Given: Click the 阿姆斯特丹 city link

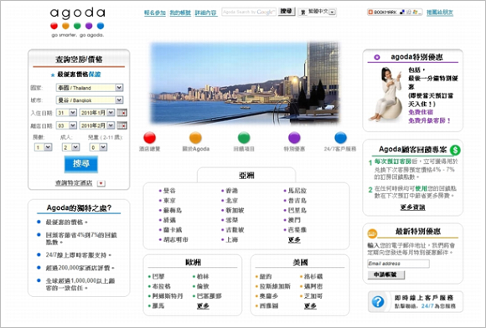Looking at the screenshot, I should pyautogui.click(x=168, y=296).
